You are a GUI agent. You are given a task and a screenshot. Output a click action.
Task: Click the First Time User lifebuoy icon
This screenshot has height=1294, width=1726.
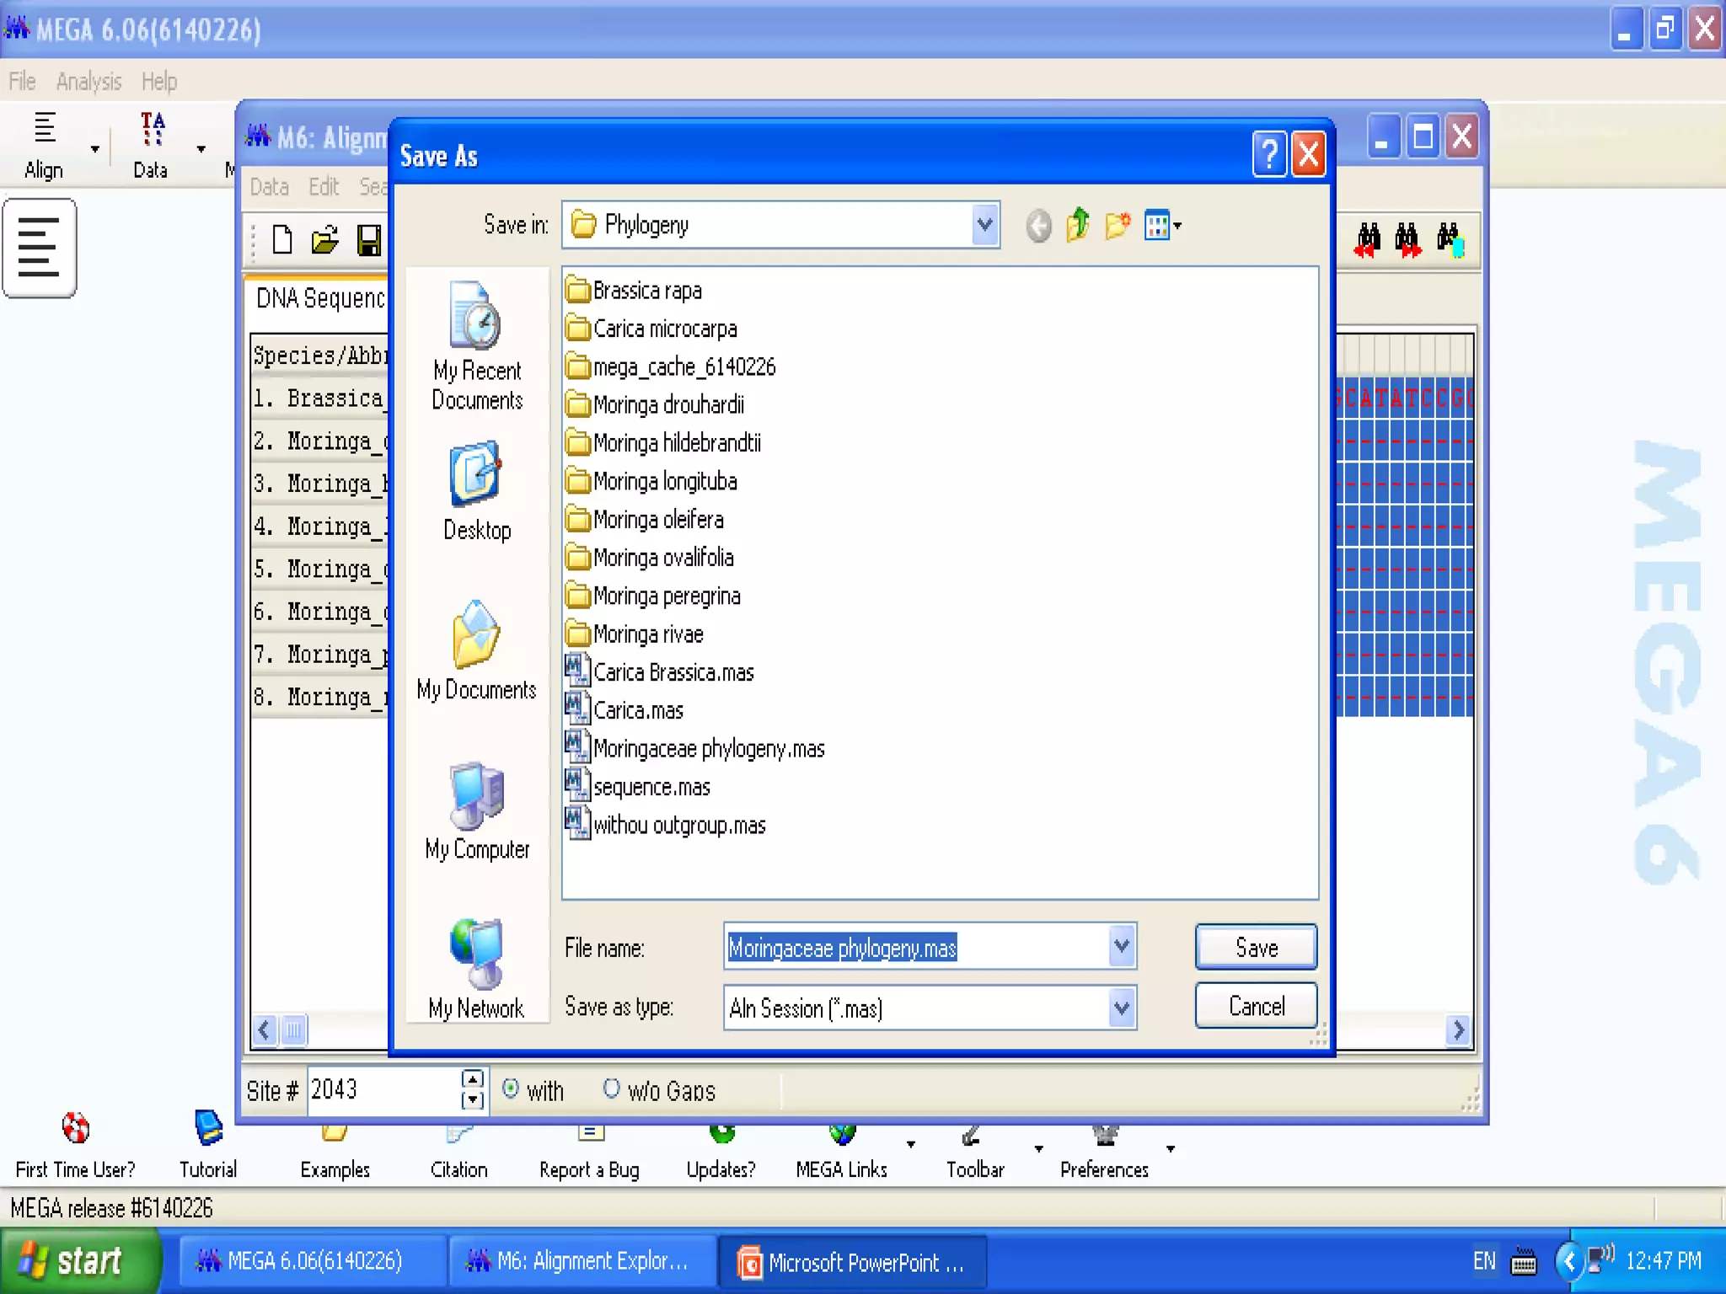point(76,1129)
